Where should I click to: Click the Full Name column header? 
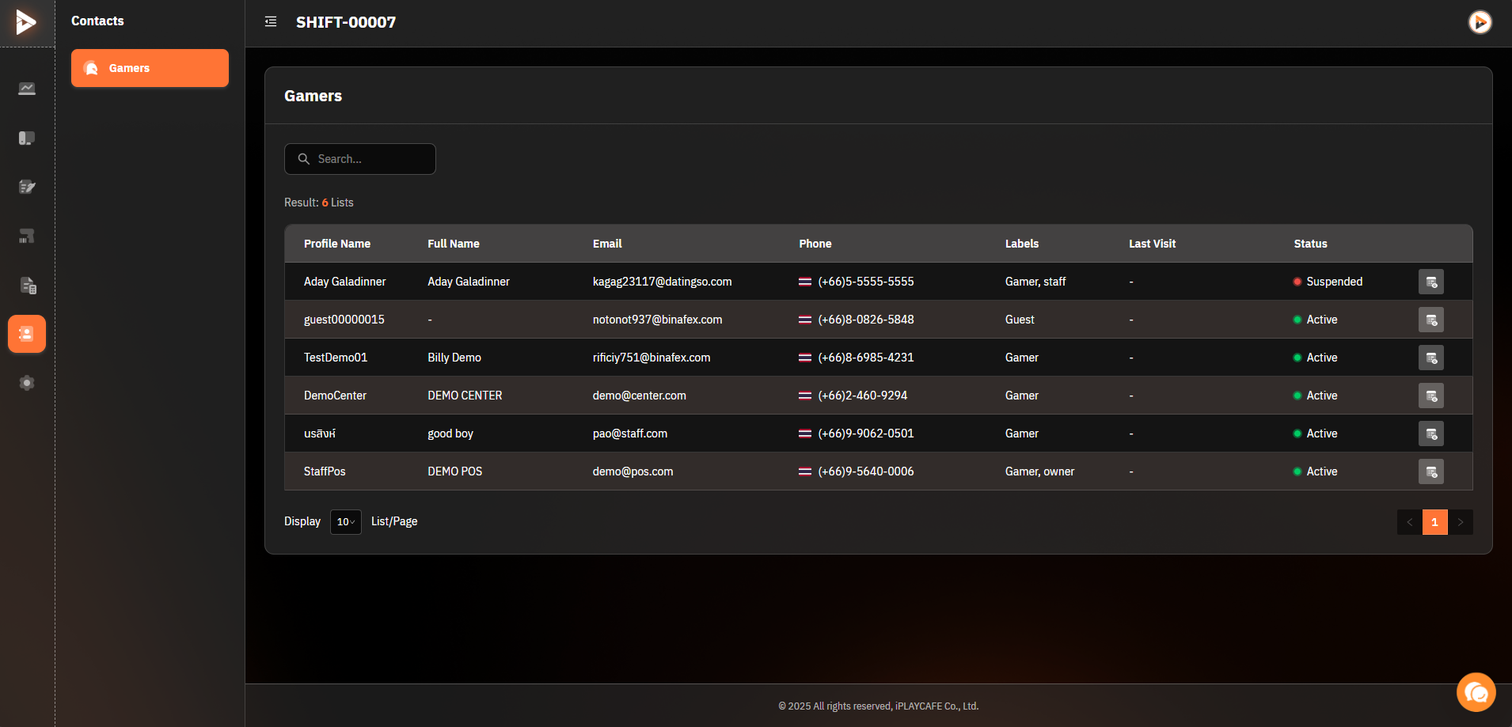coord(454,244)
